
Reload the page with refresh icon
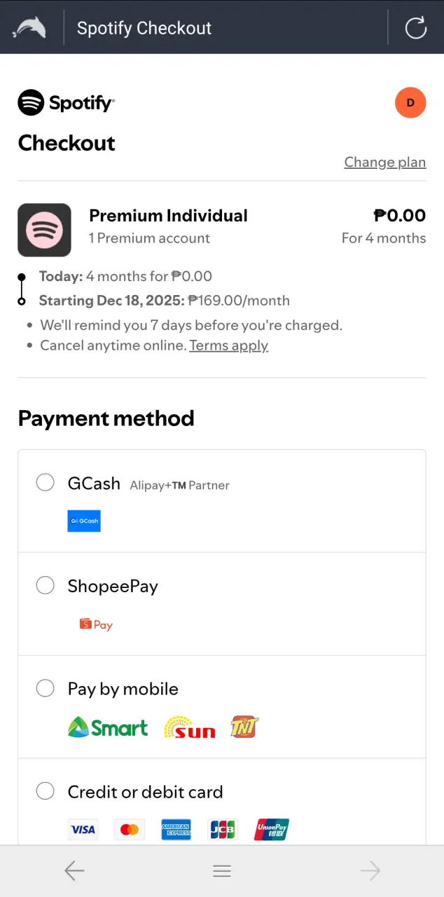tap(416, 28)
